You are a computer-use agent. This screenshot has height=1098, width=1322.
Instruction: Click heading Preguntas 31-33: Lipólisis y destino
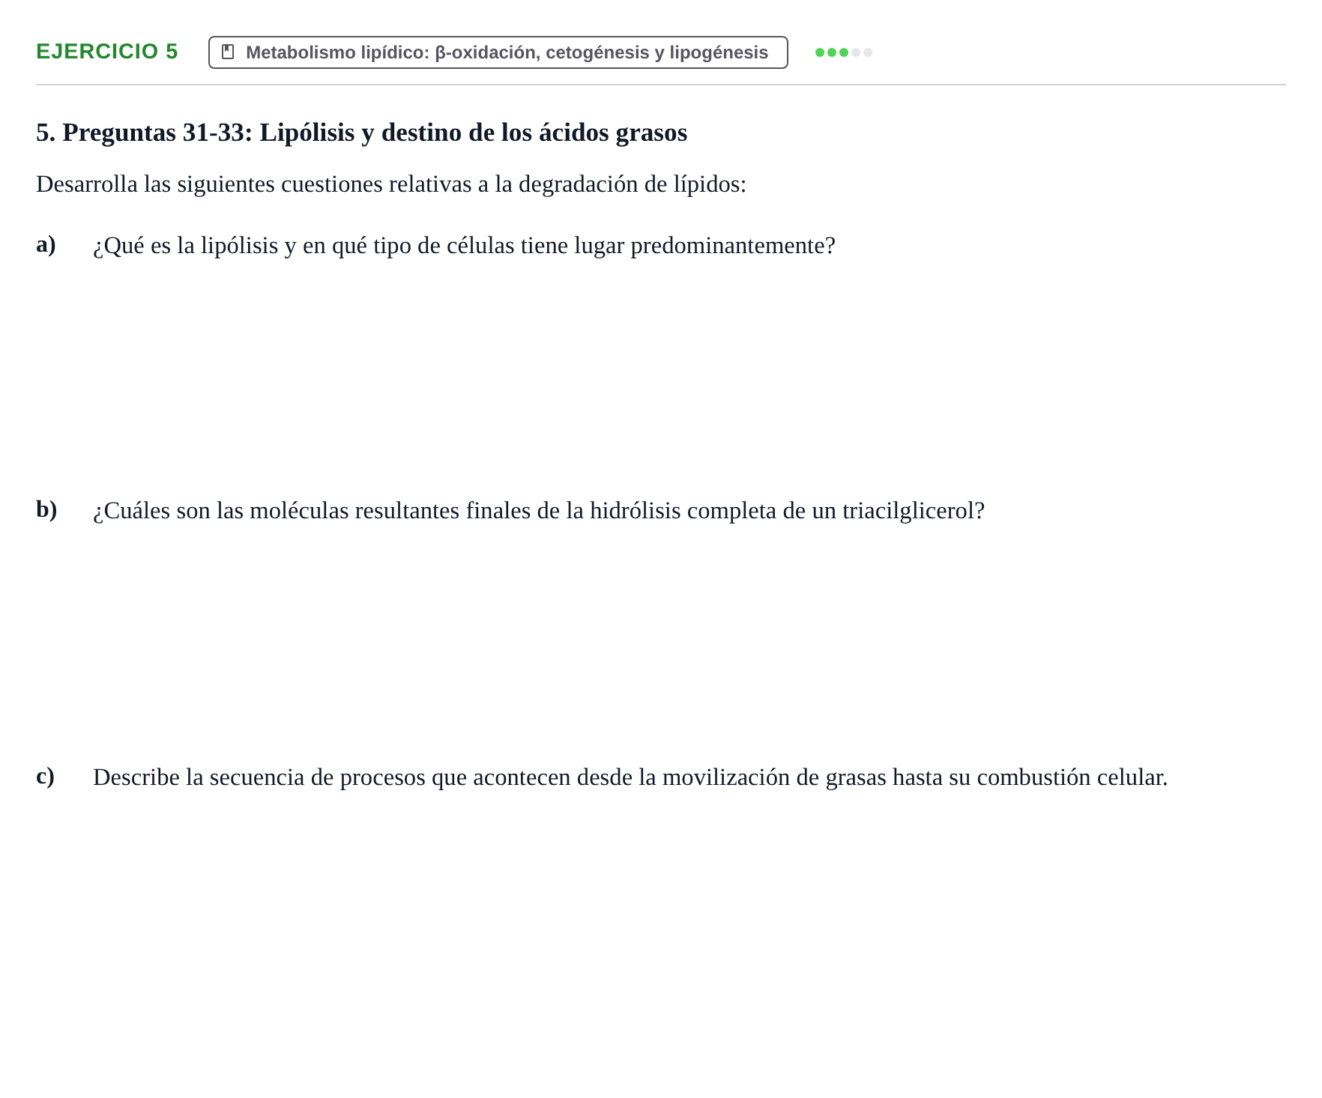(x=361, y=133)
